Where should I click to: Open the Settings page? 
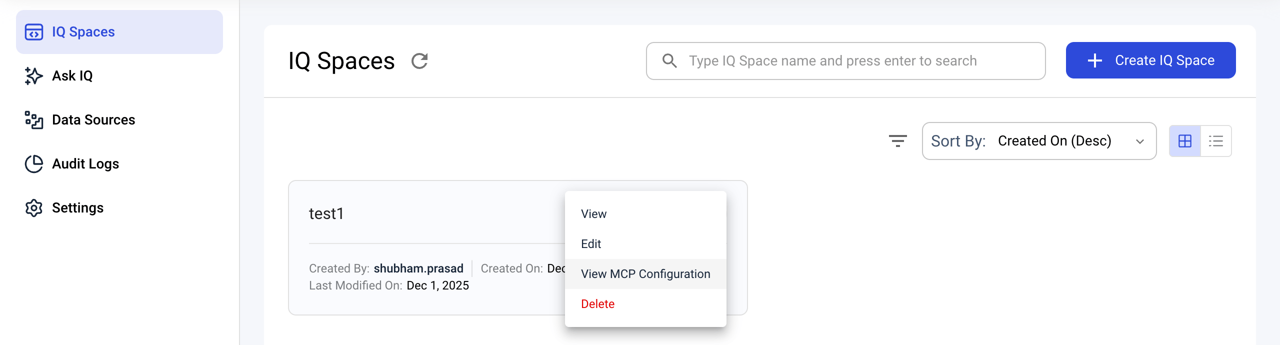coord(77,207)
